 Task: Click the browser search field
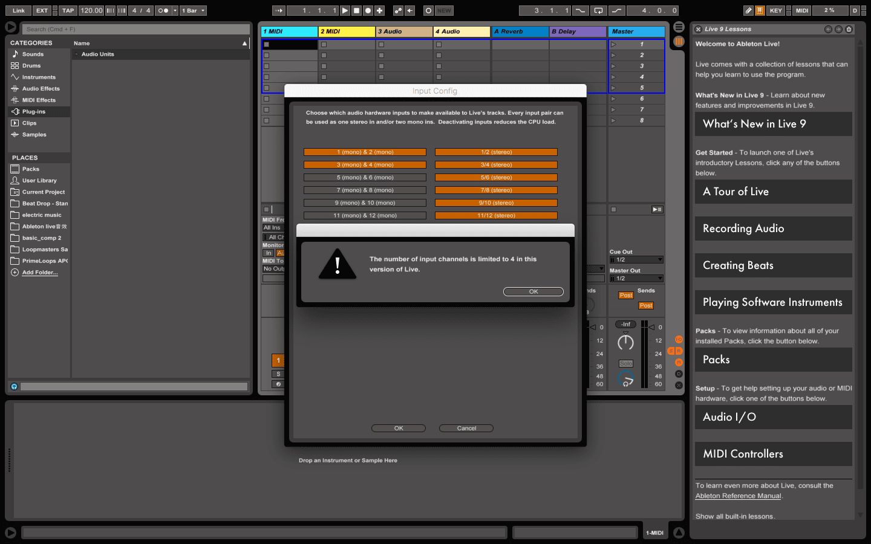click(136, 29)
